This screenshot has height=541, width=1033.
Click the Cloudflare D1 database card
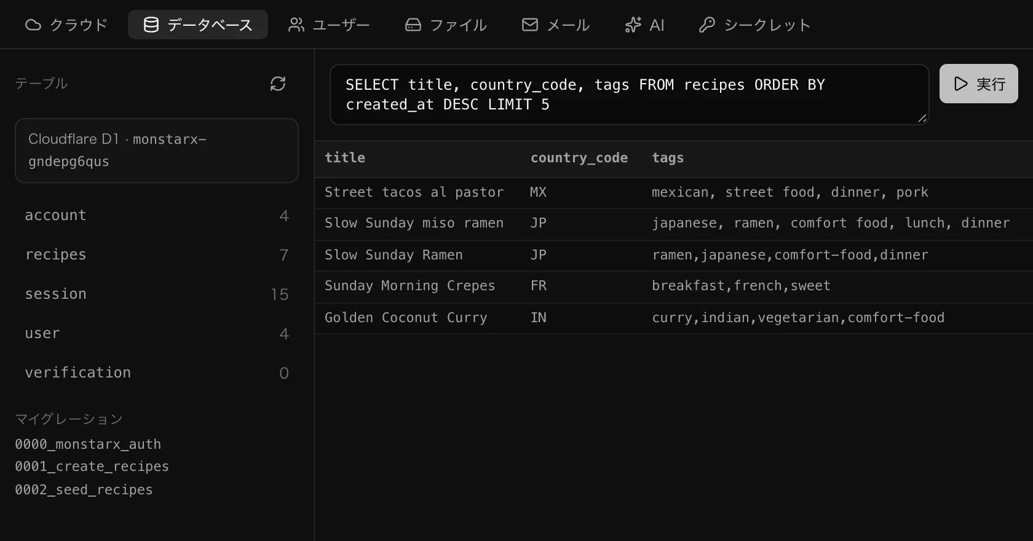pos(157,151)
